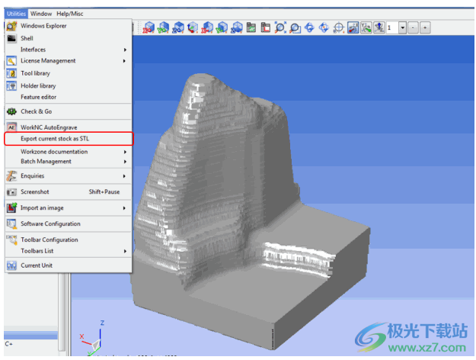The height and width of the screenshot is (360, 476).
Task: Click the Holder library label
Action: coord(38,85)
